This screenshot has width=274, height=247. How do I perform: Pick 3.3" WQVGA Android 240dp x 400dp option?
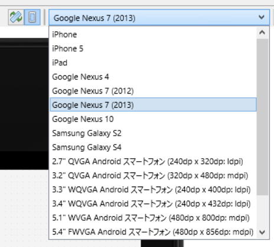point(153,190)
